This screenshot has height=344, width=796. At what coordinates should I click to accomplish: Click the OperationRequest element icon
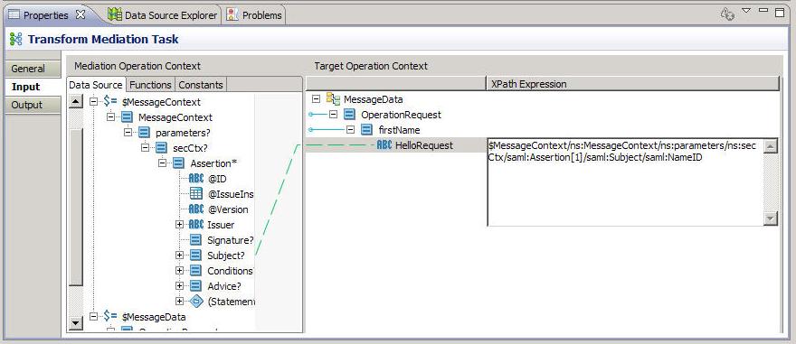(349, 115)
